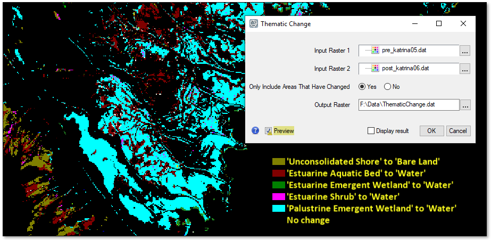Click the magenta Estuarine Shrub legend swatch
491x240 pixels.
click(278, 196)
